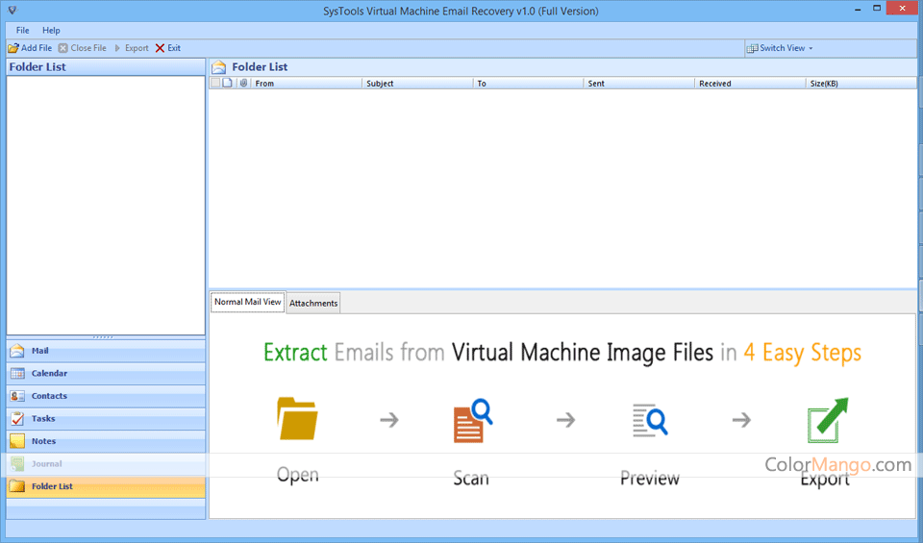Viewport: 923px width, 543px height.
Task: Open the Help menu
Action: click(51, 31)
